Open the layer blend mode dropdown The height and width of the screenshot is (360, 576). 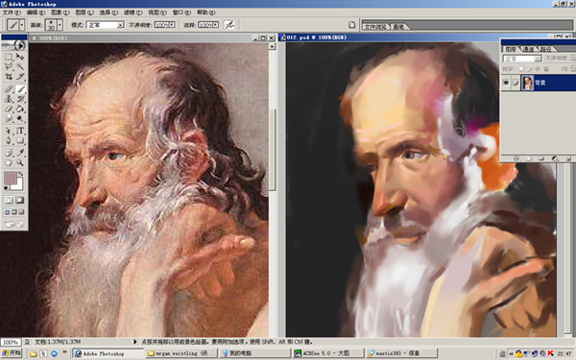coord(522,59)
